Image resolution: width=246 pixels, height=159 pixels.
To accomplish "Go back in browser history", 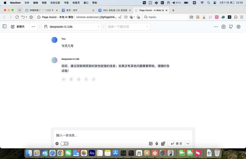I will 4,17.
